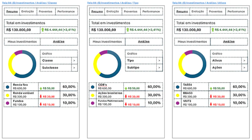
Task: Click green up arrow in Ativos total
Action: point(213,30)
